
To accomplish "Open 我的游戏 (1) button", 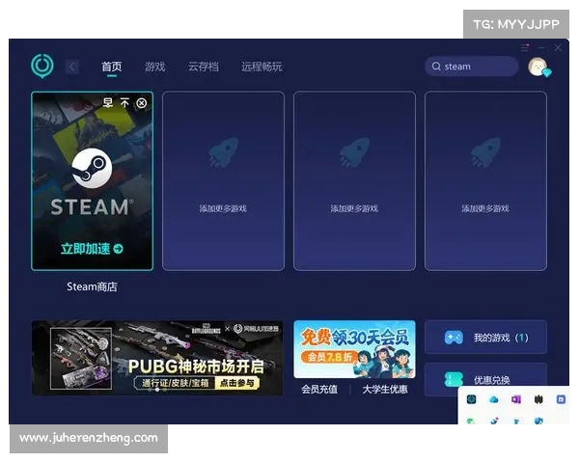I will pos(485,338).
